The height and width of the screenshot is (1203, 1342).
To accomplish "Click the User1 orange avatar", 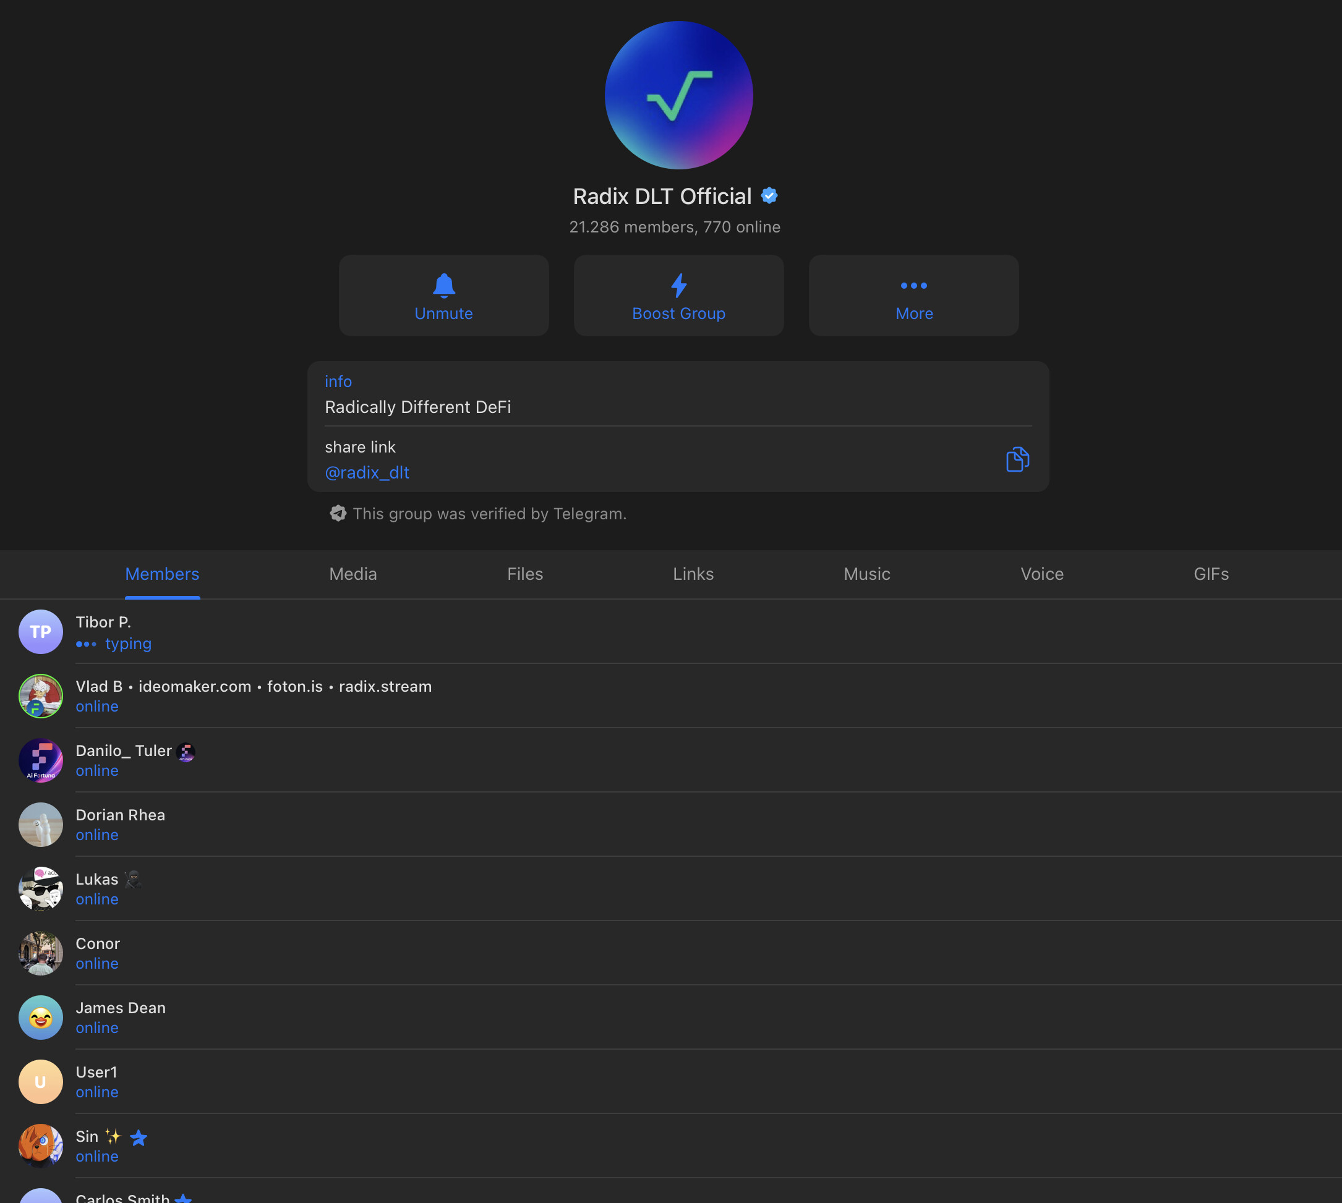I will coord(41,1082).
